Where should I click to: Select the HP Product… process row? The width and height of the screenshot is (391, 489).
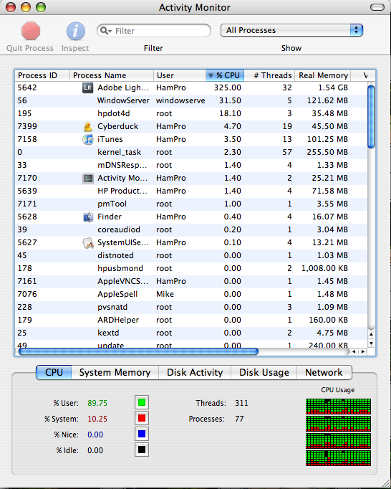(191, 191)
